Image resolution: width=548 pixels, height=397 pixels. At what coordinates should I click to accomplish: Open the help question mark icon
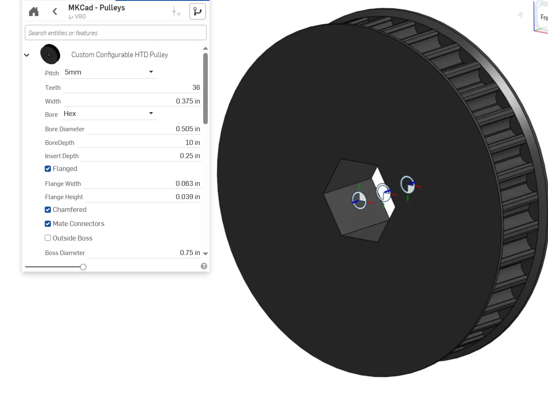pyautogui.click(x=204, y=266)
